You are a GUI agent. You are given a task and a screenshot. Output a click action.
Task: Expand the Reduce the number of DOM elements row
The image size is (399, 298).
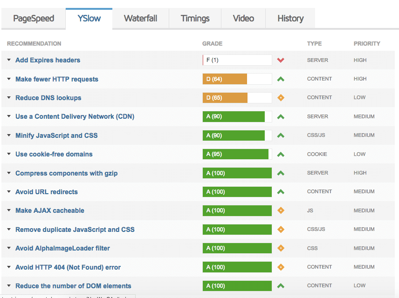[8, 285]
